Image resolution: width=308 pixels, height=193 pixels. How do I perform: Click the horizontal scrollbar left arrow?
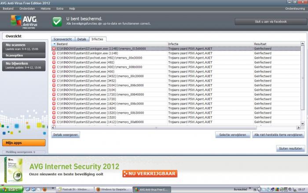(53, 127)
